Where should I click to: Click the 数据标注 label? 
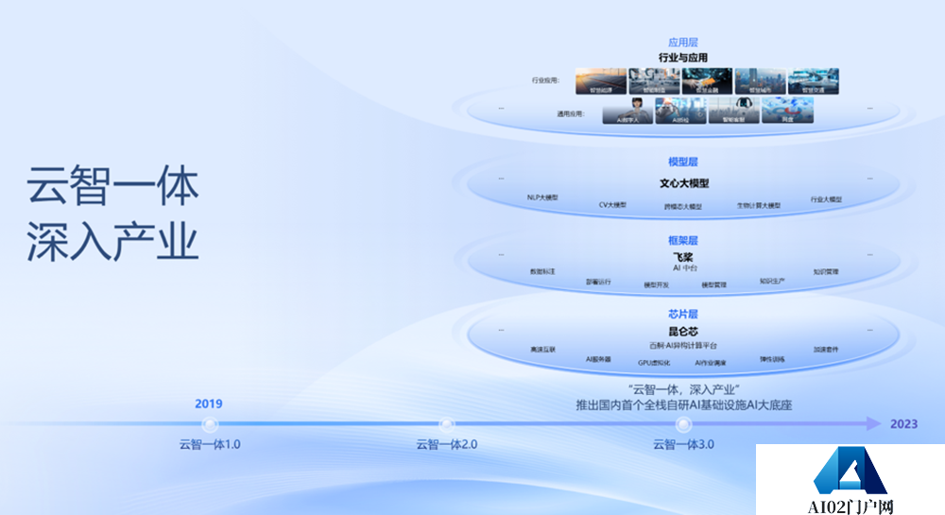(x=542, y=271)
